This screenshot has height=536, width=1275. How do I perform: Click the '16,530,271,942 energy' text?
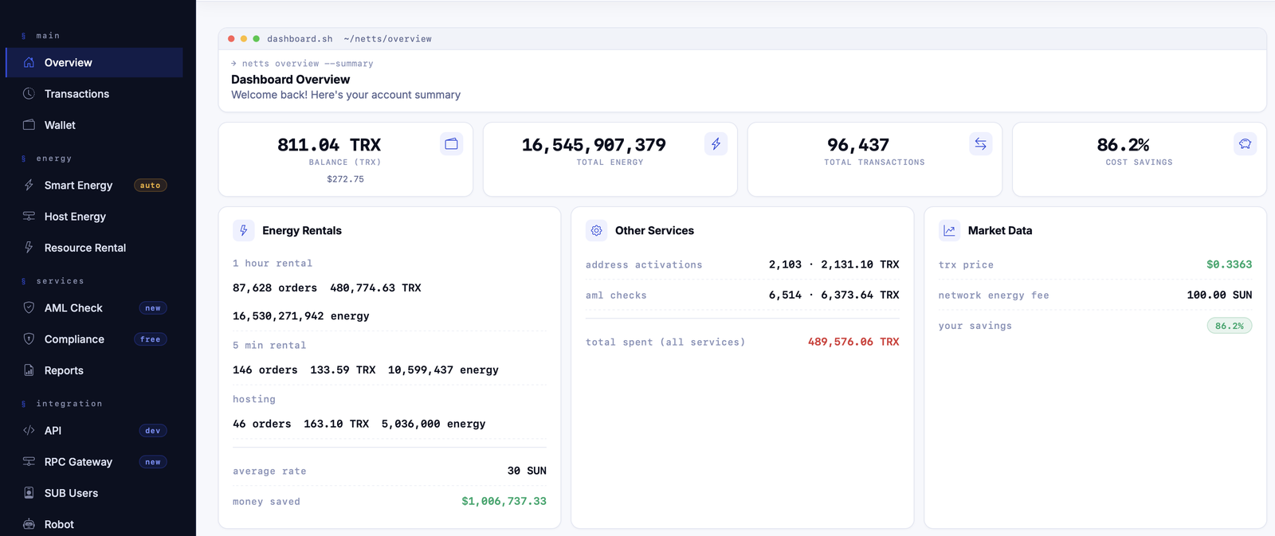point(301,315)
